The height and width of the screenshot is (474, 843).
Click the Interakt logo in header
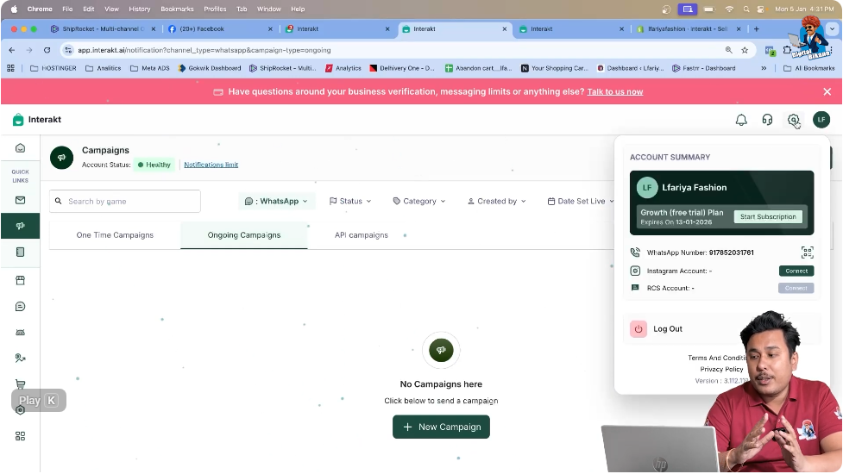(x=37, y=120)
